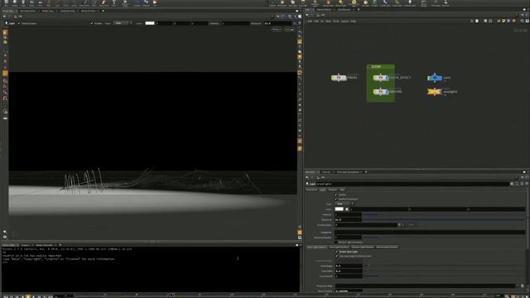Switch to the Shadow parameter tab

click(333, 190)
